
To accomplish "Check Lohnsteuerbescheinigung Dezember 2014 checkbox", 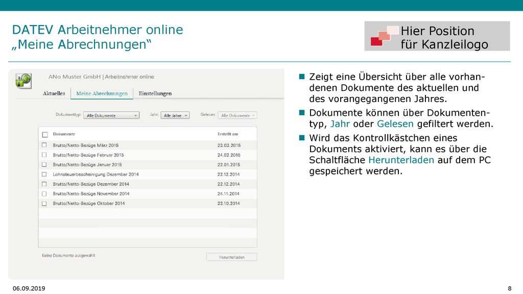I will click(44, 174).
